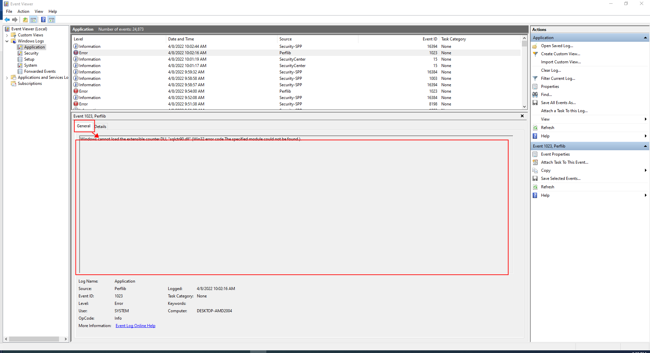This screenshot has height=353, width=650.
Task: Click the Up one level folder icon
Action: (x=25, y=20)
